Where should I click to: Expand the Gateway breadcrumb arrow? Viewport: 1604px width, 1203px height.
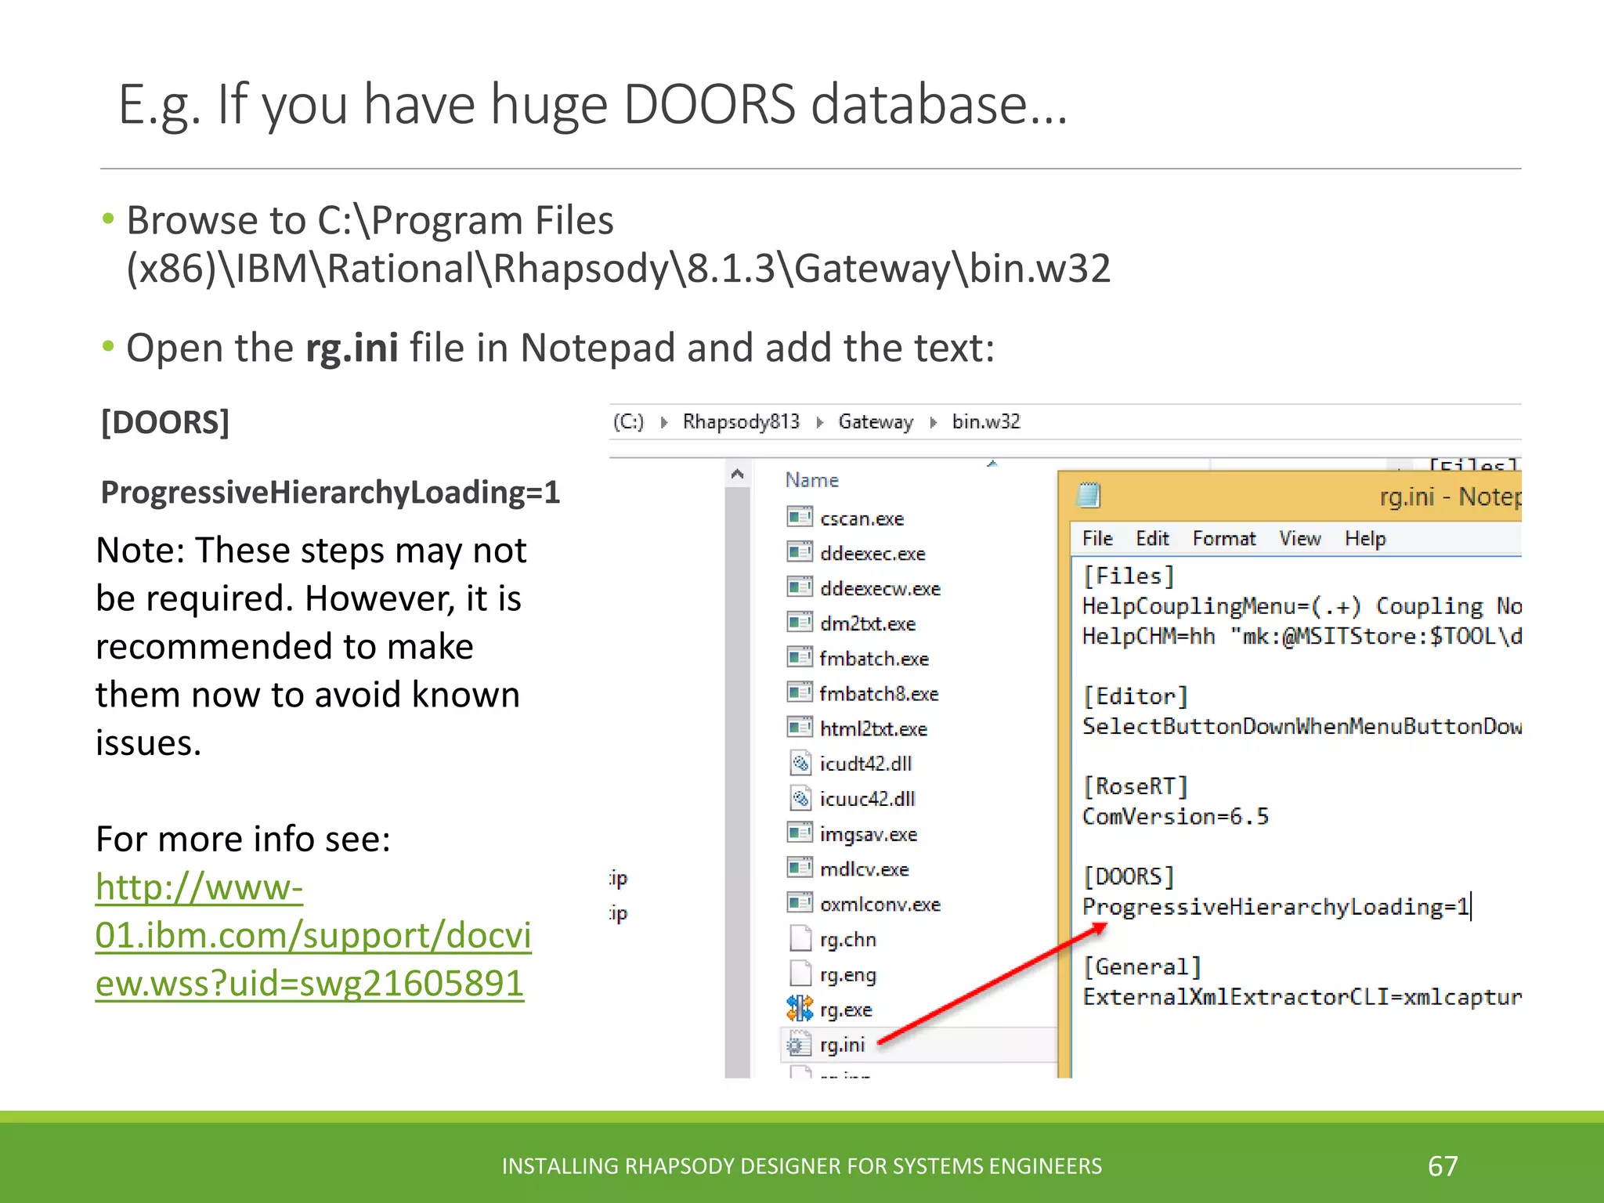pyautogui.click(x=934, y=423)
